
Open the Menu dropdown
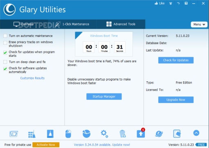pyautogui.click(x=199, y=25)
